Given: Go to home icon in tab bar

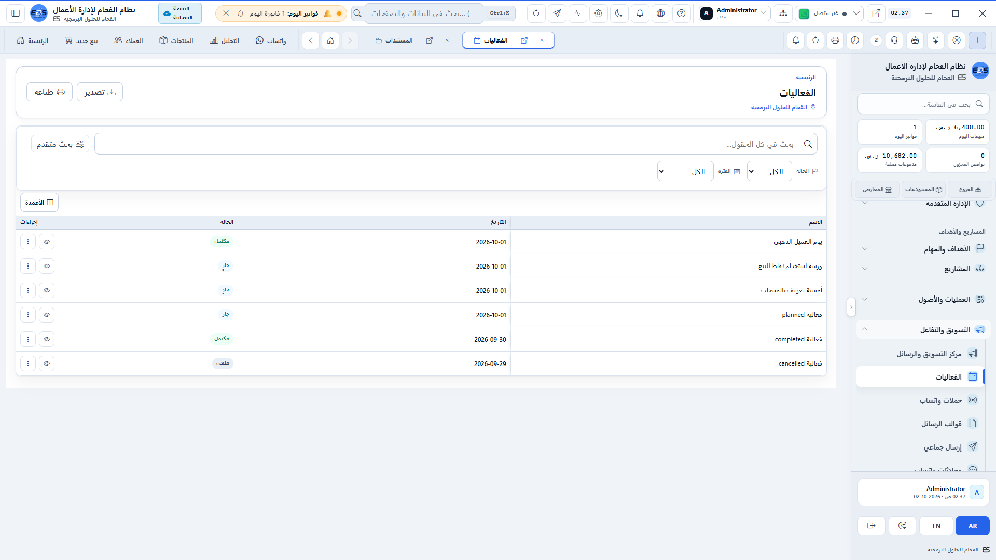Looking at the screenshot, I should [330, 40].
